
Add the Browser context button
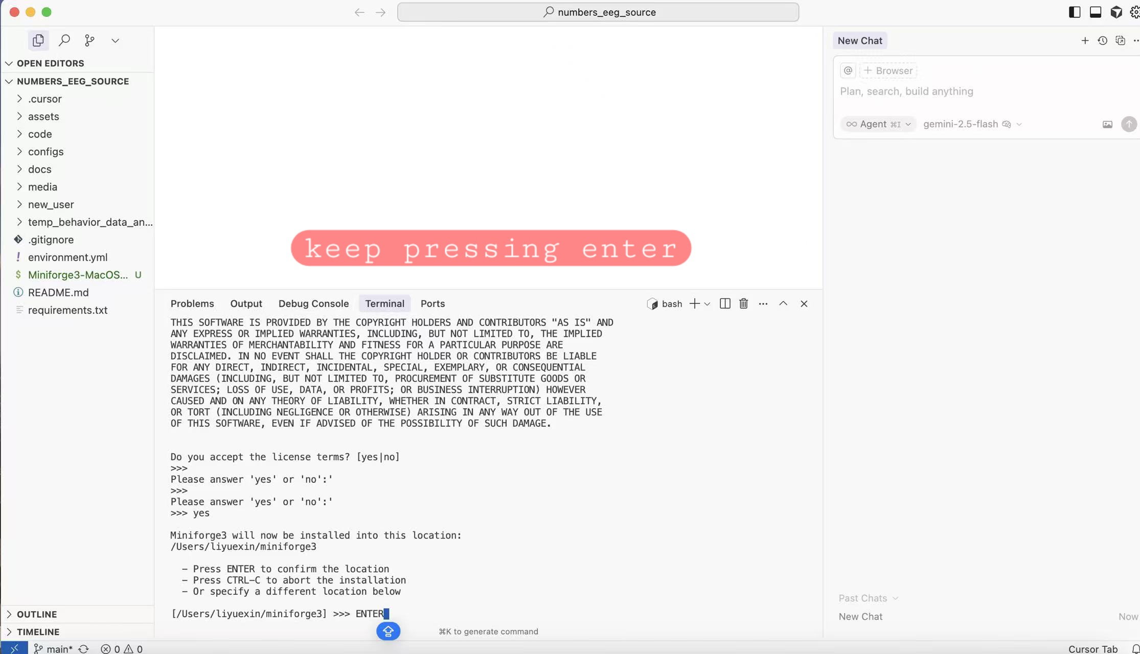click(x=888, y=71)
